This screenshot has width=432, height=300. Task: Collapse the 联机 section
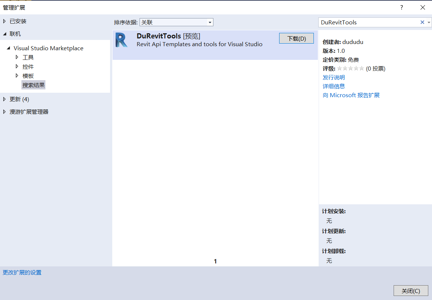[x=4, y=34]
